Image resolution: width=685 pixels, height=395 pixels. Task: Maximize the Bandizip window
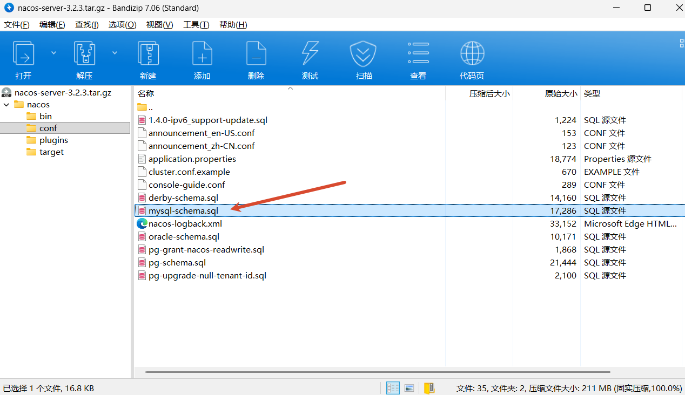648,8
